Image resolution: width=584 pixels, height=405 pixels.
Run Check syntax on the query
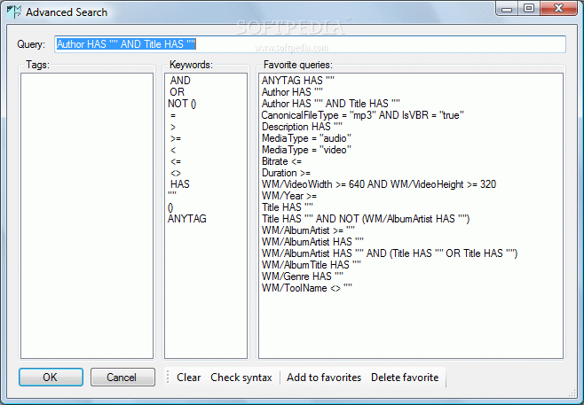(241, 378)
